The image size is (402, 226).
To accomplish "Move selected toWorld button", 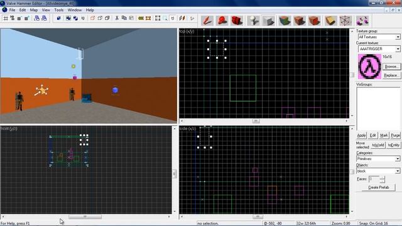I will (x=378, y=145).
